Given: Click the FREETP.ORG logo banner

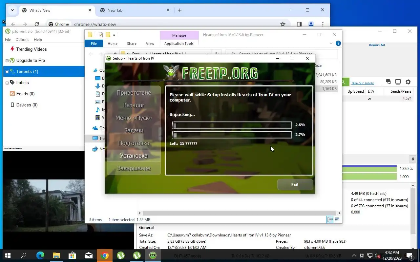Looking at the screenshot, I should pos(212,73).
